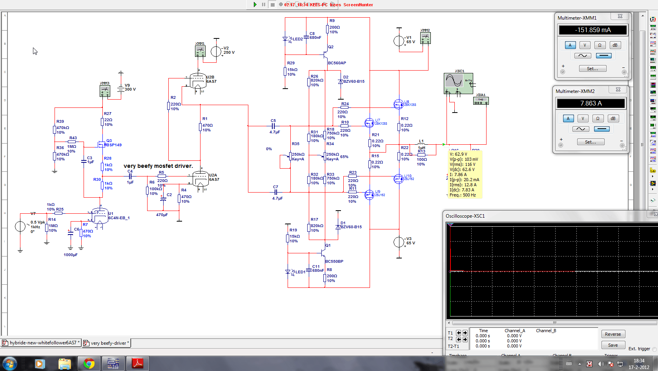Click the volume icon in system tray
The image size is (658, 371).
coord(600,364)
